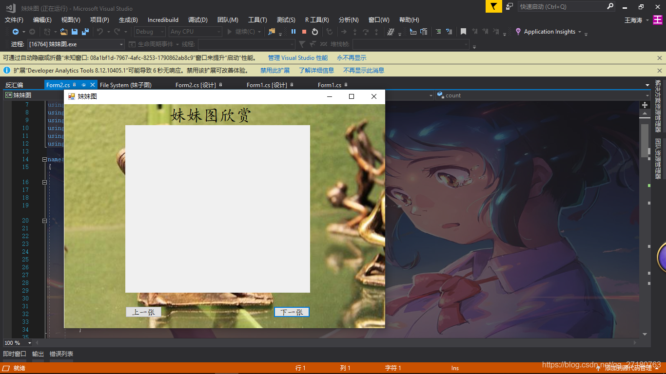Open the 错误列表 panel tab
This screenshot has width=666, height=374.
pos(61,354)
